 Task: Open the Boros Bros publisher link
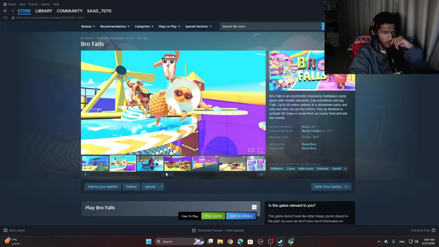tap(309, 148)
